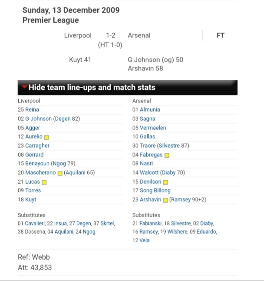Click the Almunia player link
Screen dimensions: 264x281
150,110
